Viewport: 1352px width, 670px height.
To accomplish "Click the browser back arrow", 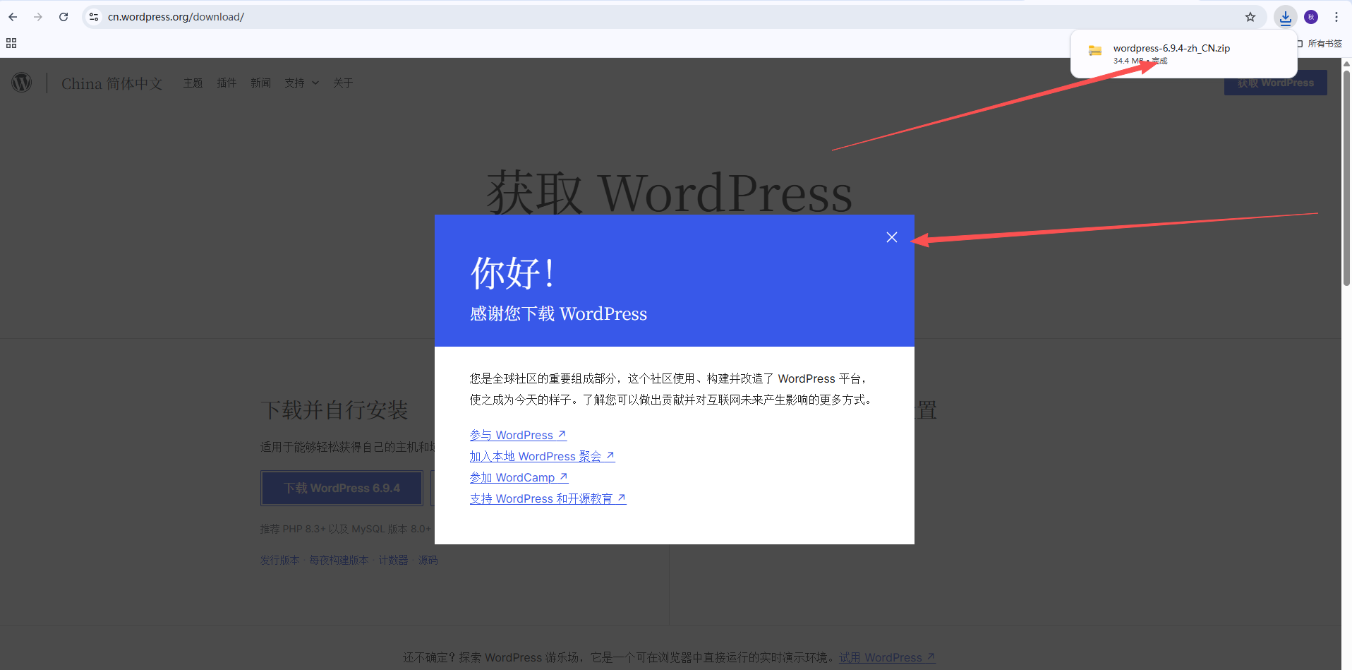I will 13,17.
